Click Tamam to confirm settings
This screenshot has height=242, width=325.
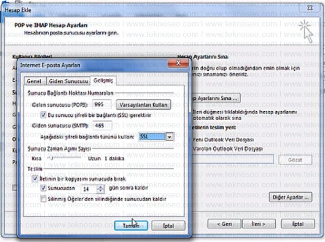click(131, 225)
